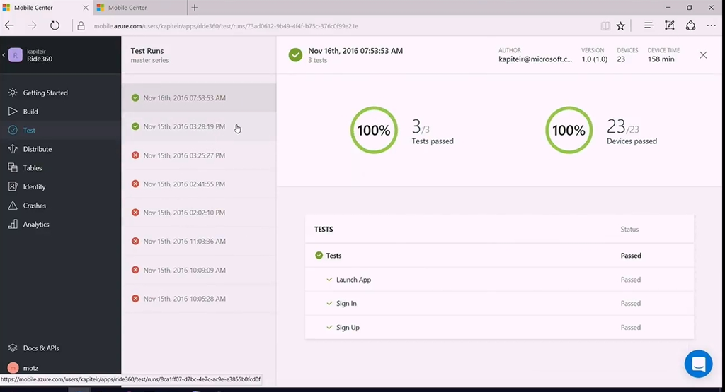Select the failed Nov 15th 03:25:27 PM run
This screenshot has height=392, width=725.
[x=184, y=155]
